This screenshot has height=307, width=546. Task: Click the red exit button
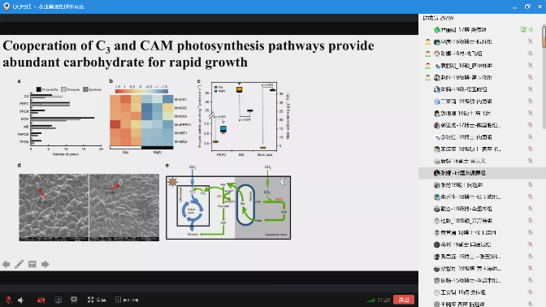pyautogui.click(x=404, y=300)
